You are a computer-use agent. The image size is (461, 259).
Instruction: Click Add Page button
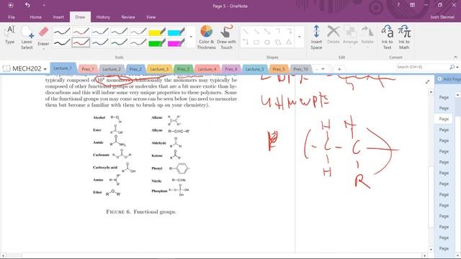point(449,79)
